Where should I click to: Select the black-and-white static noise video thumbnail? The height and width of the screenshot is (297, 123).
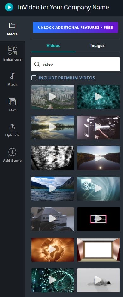pos(52,158)
